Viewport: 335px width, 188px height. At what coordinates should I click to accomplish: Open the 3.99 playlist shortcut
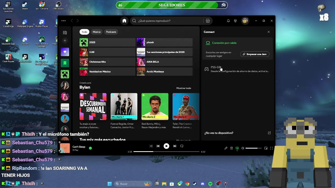coord(107,52)
